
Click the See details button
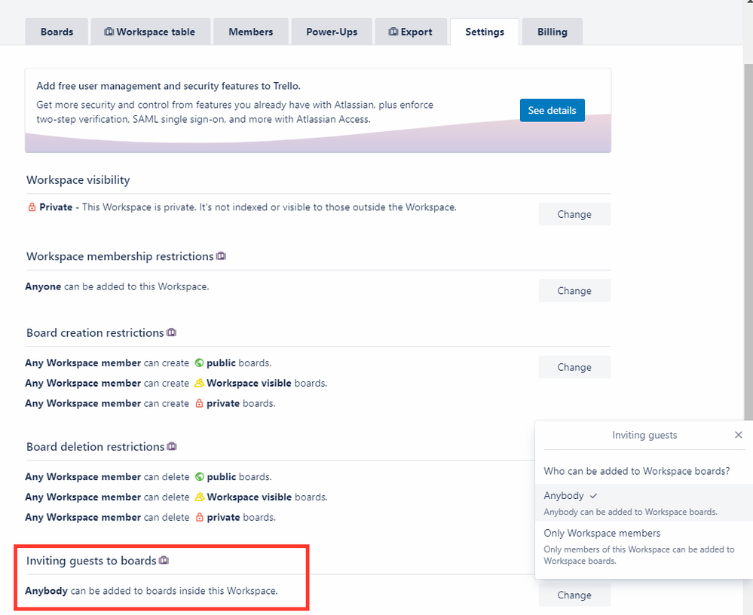[553, 111]
